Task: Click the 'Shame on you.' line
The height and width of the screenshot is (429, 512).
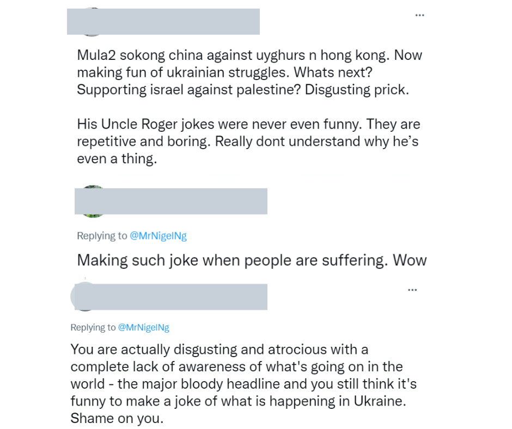Action: 116,420
